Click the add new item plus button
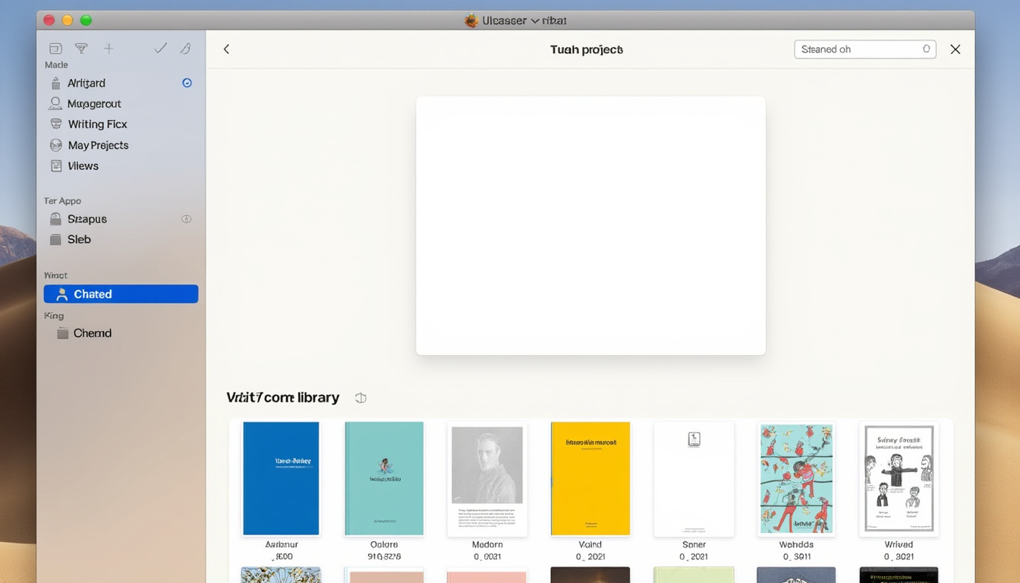Screen dimensions: 1020x583 pos(109,47)
